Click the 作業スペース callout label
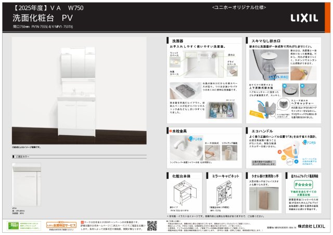Image resolution: width=333 pixels, height=235 pixels. tap(174, 73)
